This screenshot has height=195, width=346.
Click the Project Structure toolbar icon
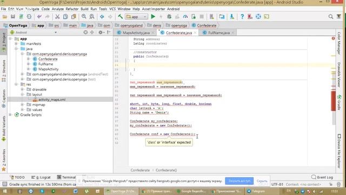point(222,17)
